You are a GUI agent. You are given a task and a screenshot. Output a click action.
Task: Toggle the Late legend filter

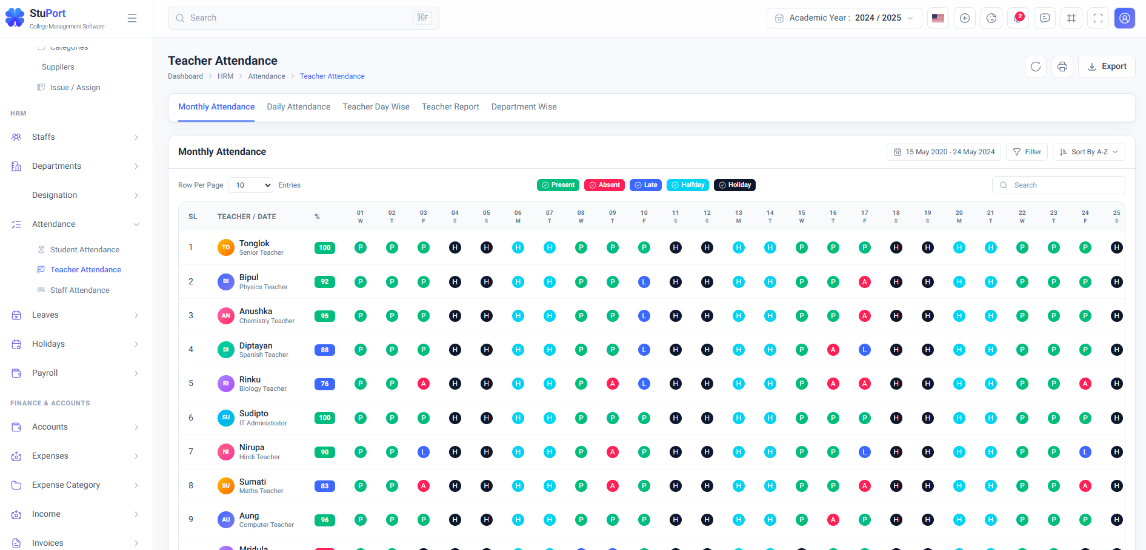point(645,185)
